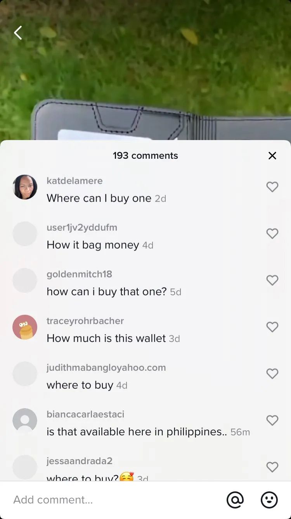Tap the back arrow over the video

(18, 33)
